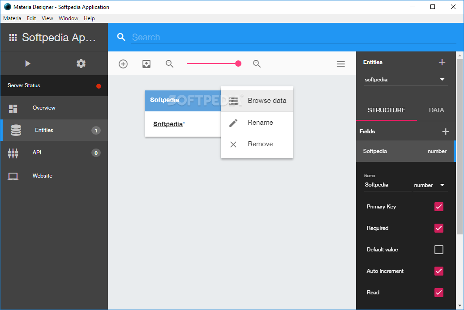Screen dimensions: 464x310
Task: Zoom in with the plus magnifier icon
Action: pyautogui.click(x=257, y=64)
